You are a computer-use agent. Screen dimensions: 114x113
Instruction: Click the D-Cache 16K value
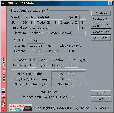click(33, 65)
